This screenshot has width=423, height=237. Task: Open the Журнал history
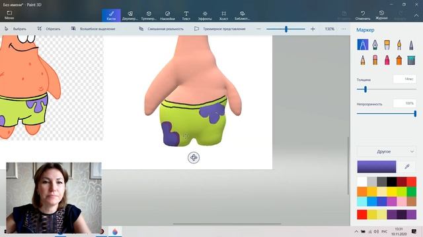pos(381,15)
